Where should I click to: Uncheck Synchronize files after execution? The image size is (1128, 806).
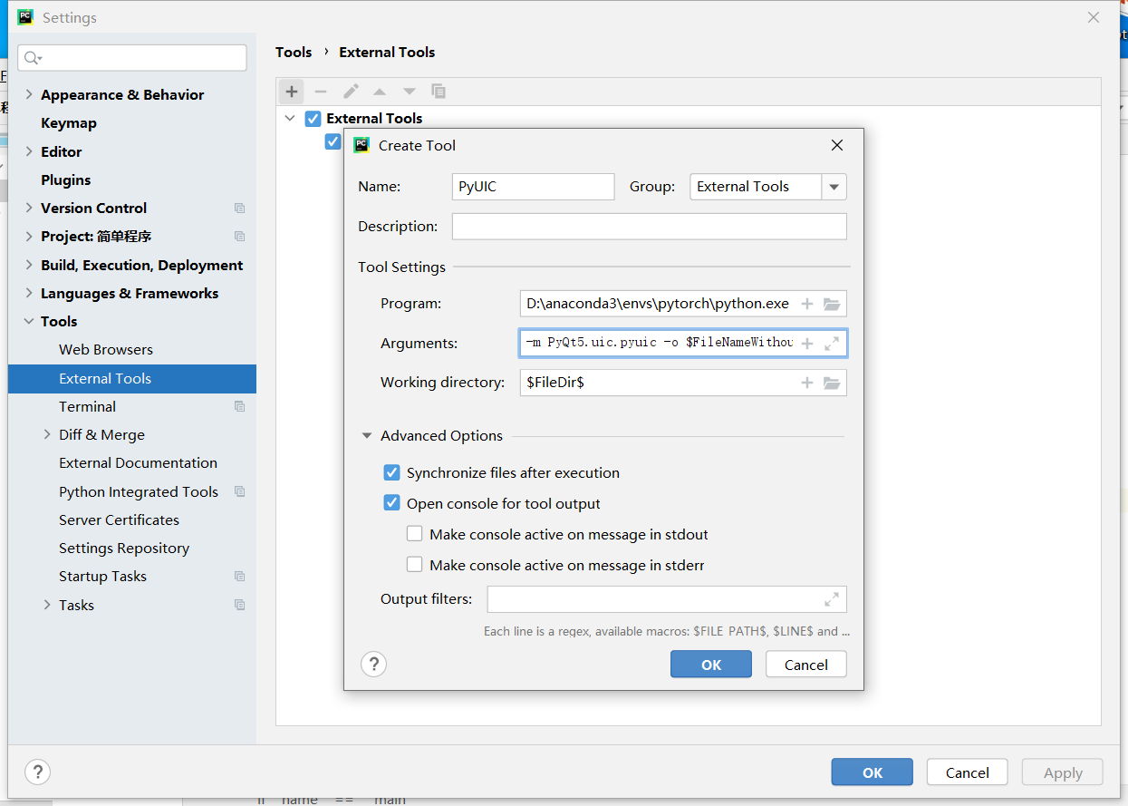tap(391, 472)
